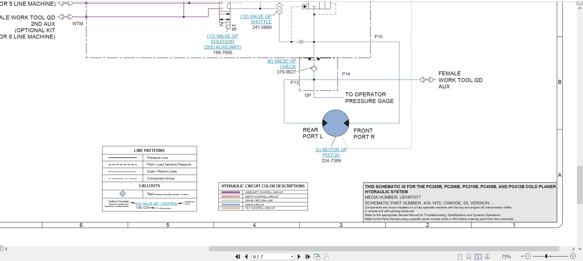Image resolution: width=583 pixels, height=261 pixels.
Task: Click the solenoid valve symbol labeled S1
Action: [225, 15]
